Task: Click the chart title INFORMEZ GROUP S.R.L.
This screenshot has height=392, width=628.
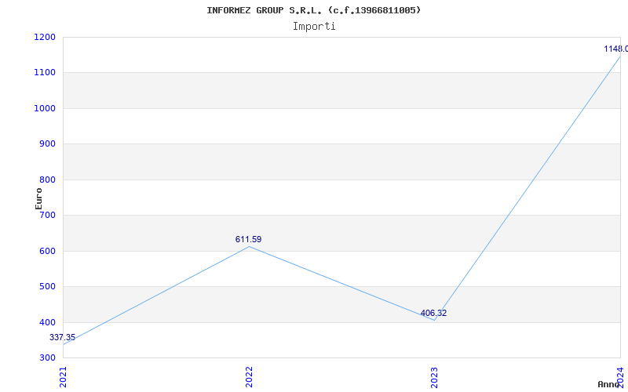Action: point(313,10)
